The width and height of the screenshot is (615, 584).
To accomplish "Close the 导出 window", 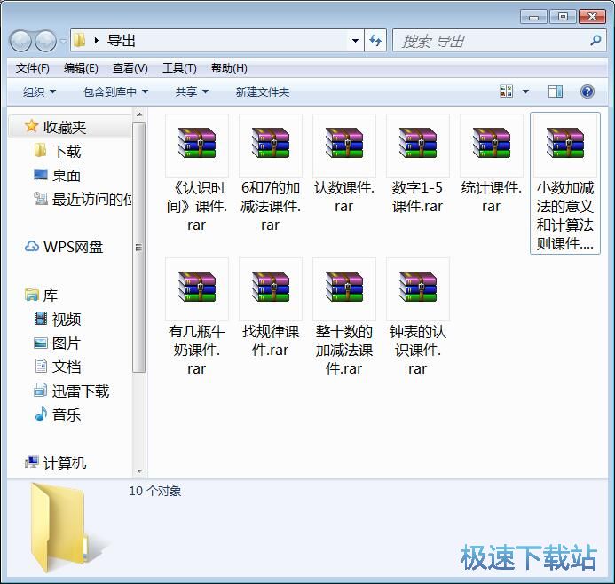I will pyautogui.click(x=592, y=17).
